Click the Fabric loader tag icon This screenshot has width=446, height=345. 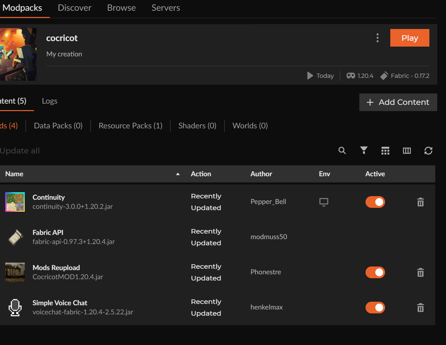coord(384,76)
